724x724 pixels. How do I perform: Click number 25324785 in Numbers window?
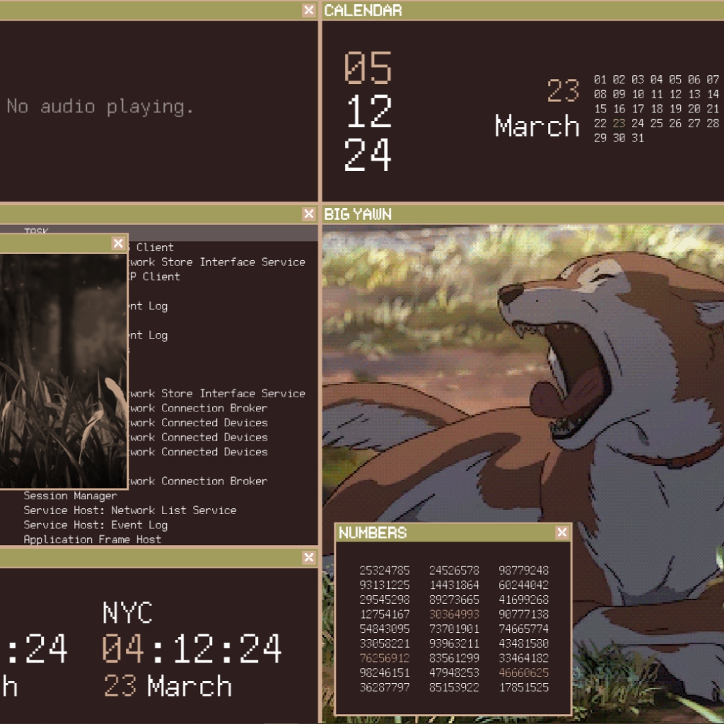click(385, 571)
